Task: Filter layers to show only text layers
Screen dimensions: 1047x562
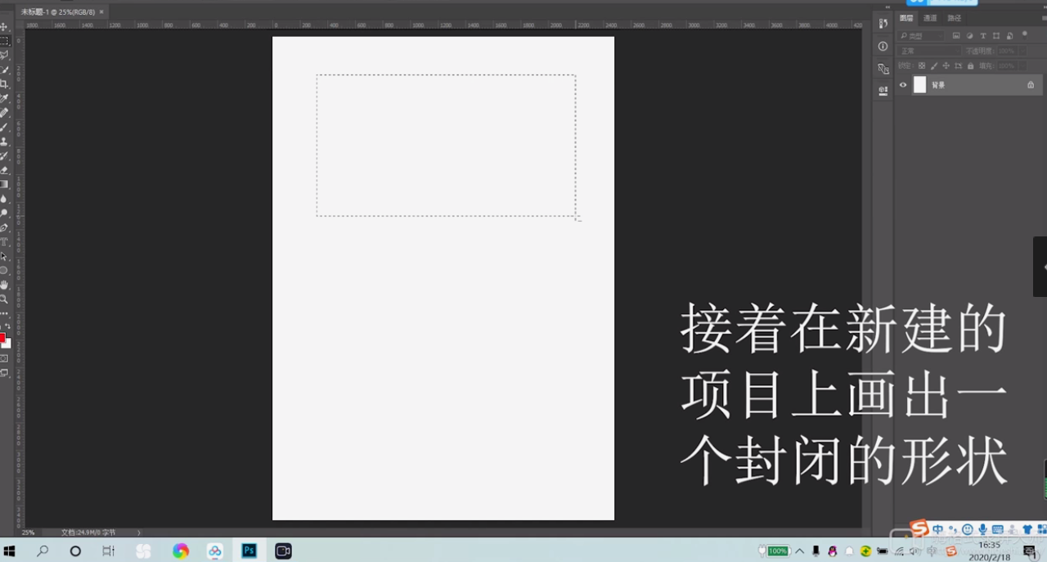Action: (x=983, y=36)
